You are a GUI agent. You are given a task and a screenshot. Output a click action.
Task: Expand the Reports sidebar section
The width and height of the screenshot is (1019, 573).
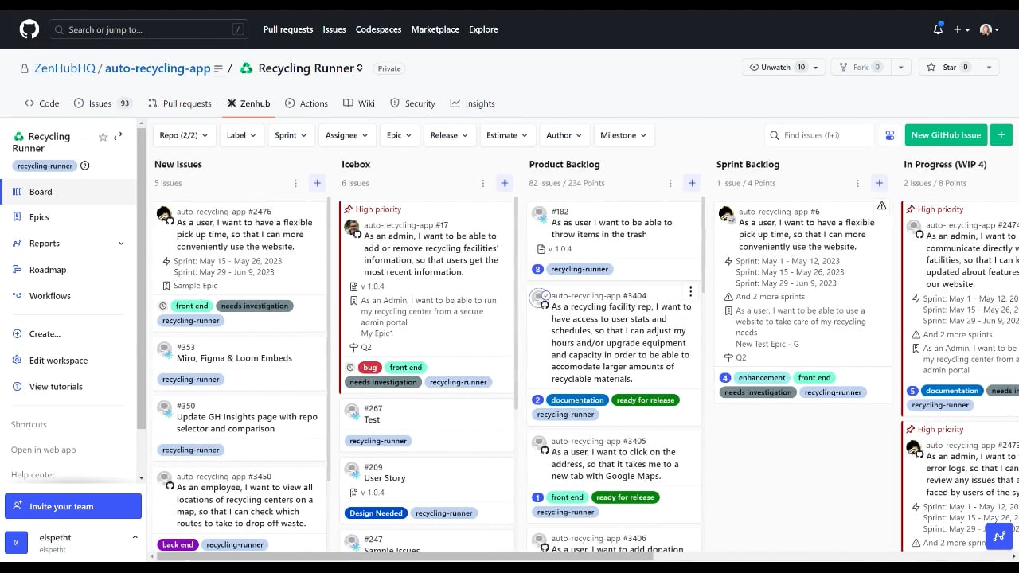(121, 244)
